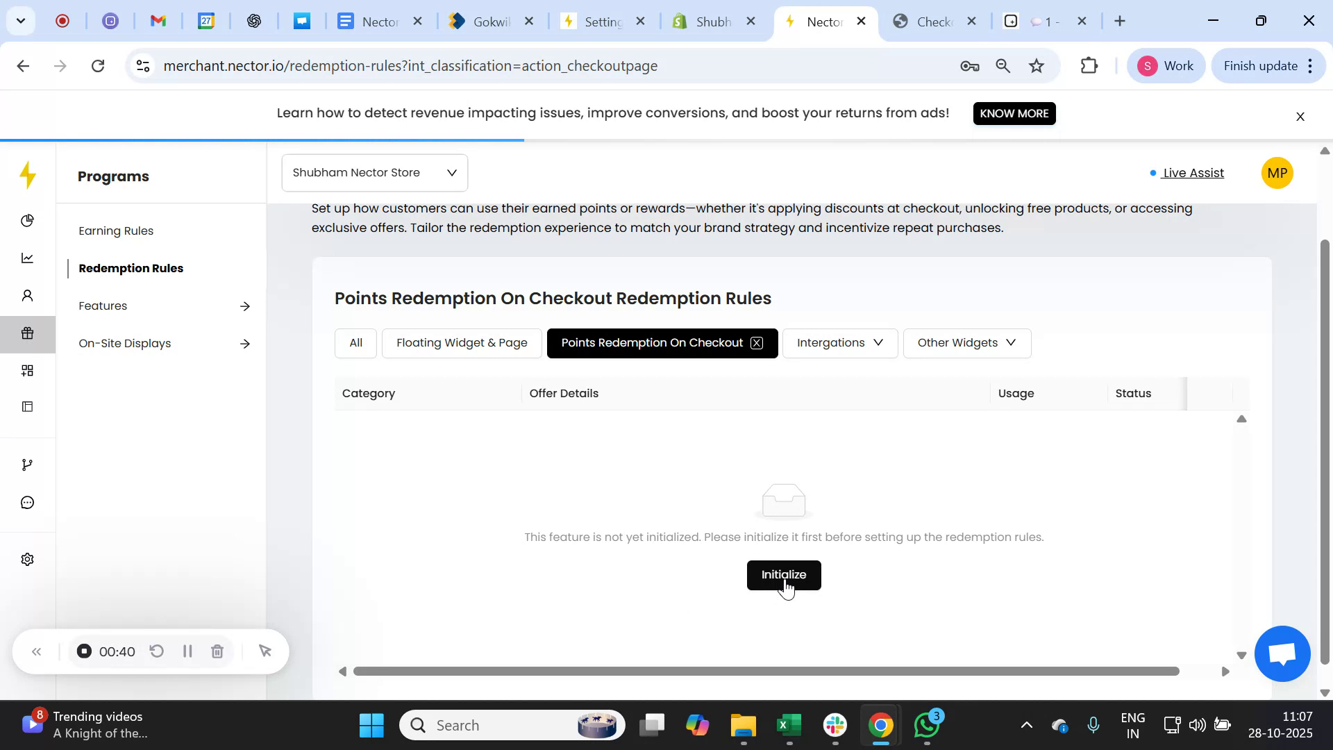Expand the Intergations filter dropdown
Image resolution: width=1333 pixels, height=750 pixels.
pyautogui.click(x=839, y=342)
